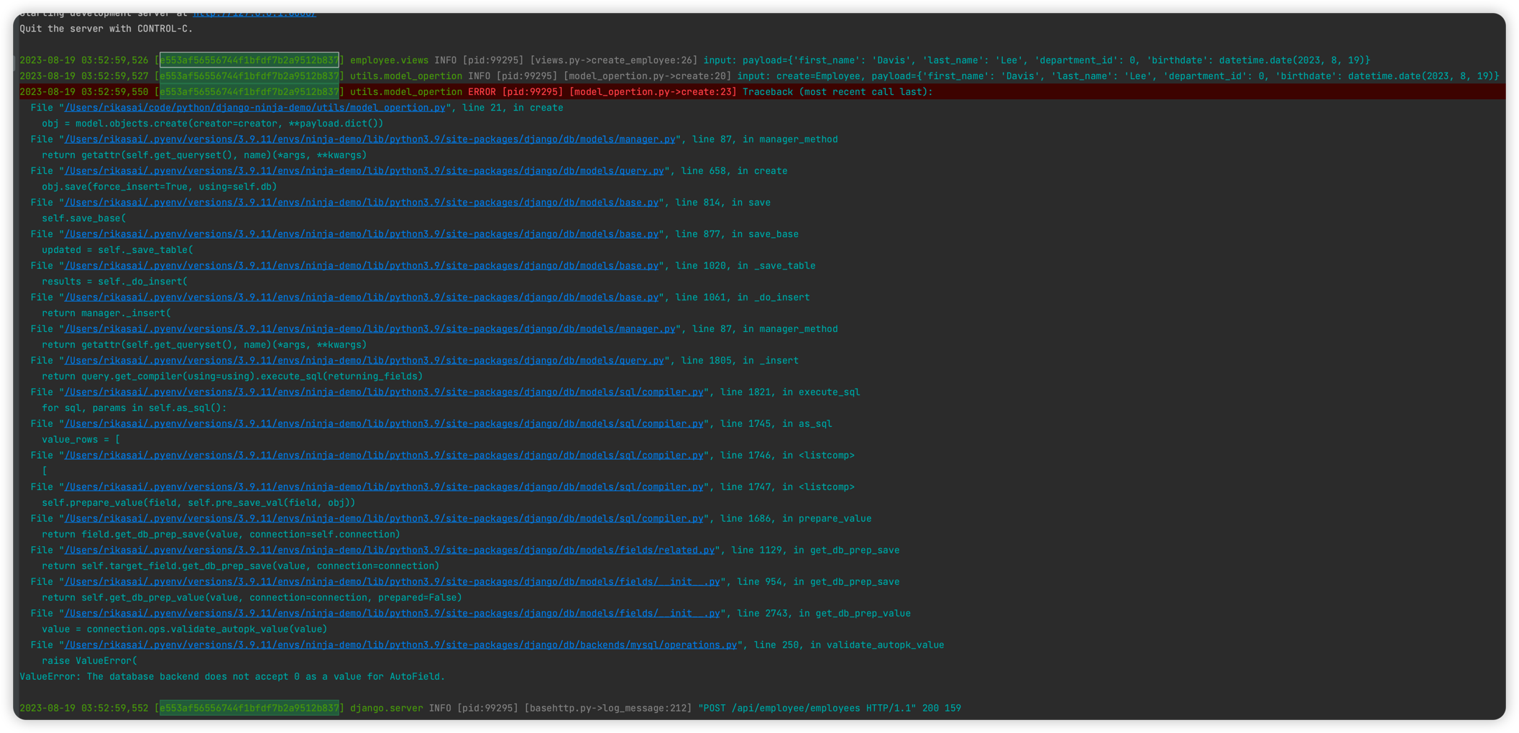Open mysql/operations.py link at line 250
Viewport: 1519px width, 733px height.
[x=401, y=645]
